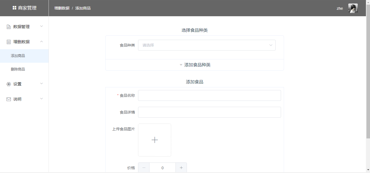Click the plus icon on the 价格 stepper
This screenshot has width=370, height=173.
coord(181,168)
